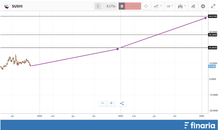This screenshot has height=130, width=218.
Task: Click the 10,0000 price axis label
Action: (x=213, y=63)
